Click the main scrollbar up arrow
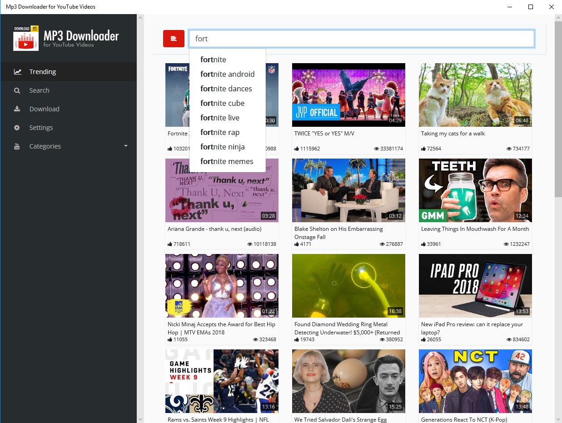The image size is (562, 423). (558, 18)
